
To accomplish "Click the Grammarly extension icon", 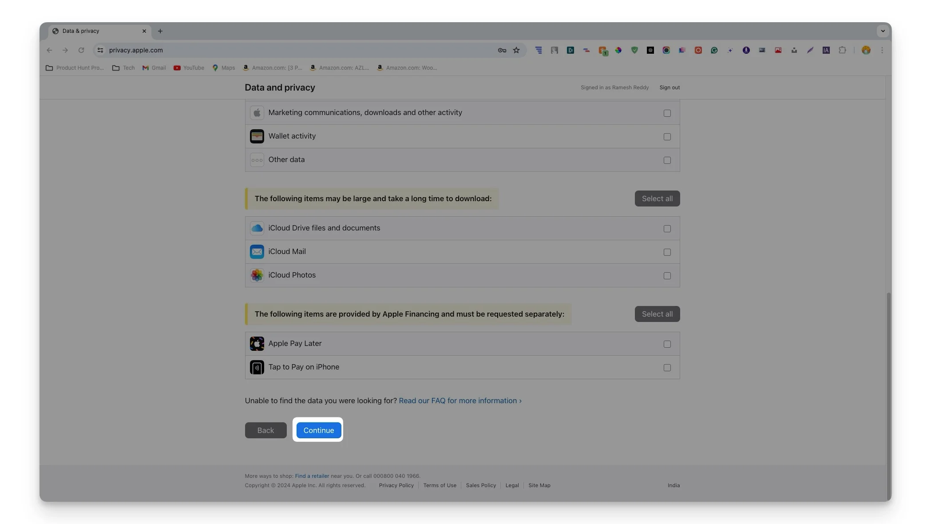I will point(714,50).
